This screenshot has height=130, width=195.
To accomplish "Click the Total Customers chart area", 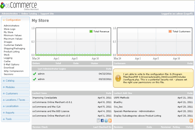I will (155, 41).
